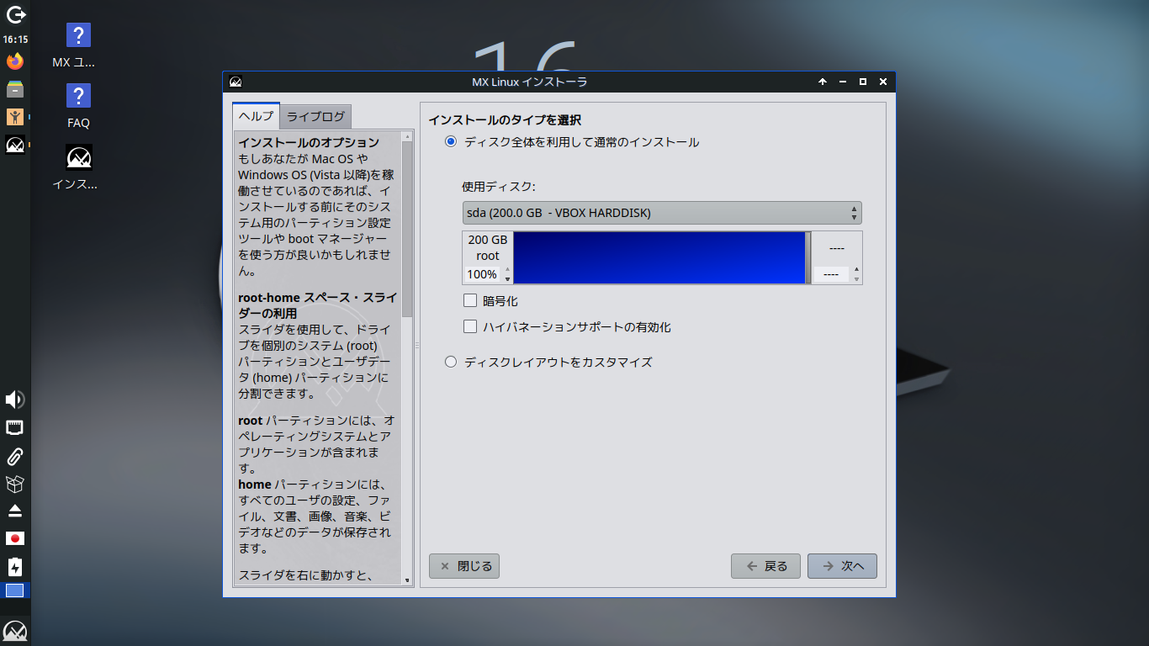Click the network connection tray icon

point(15,427)
